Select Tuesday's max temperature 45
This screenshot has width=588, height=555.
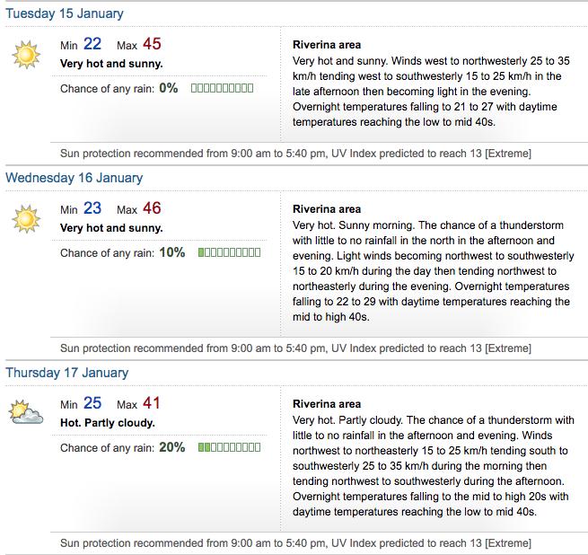click(152, 44)
